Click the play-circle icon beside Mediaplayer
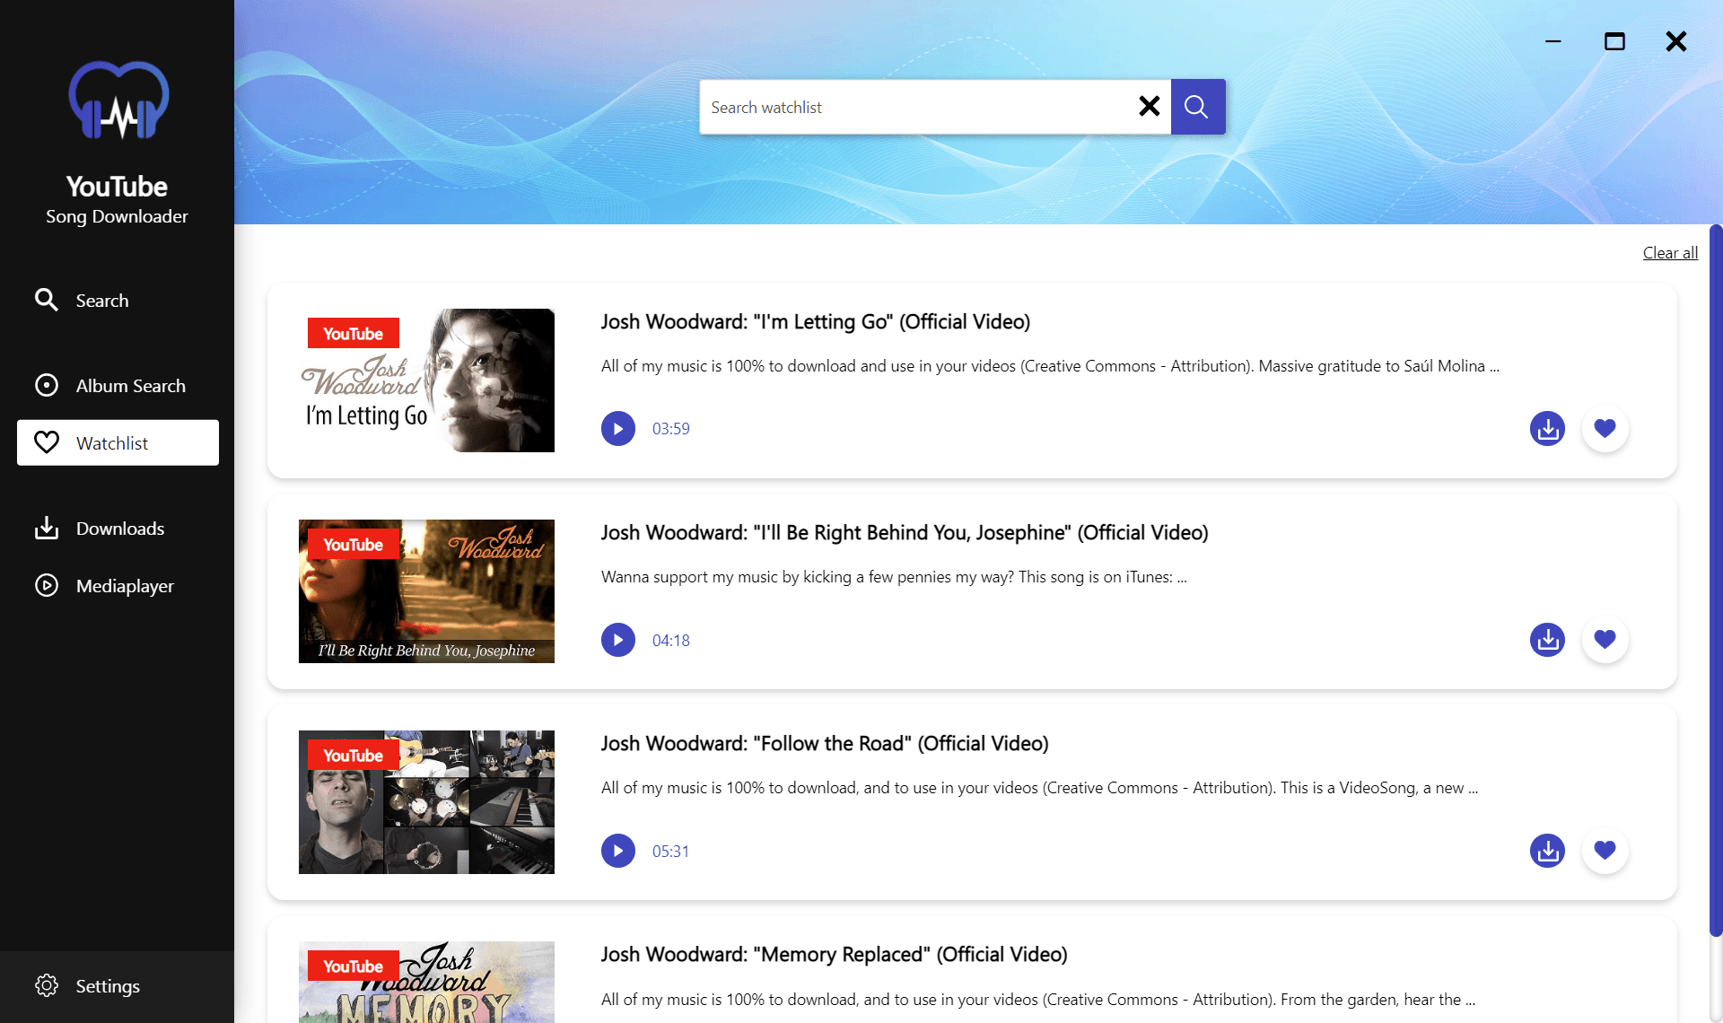This screenshot has height=1023, width=1723. pyautogui.click(x=47, y=585)
